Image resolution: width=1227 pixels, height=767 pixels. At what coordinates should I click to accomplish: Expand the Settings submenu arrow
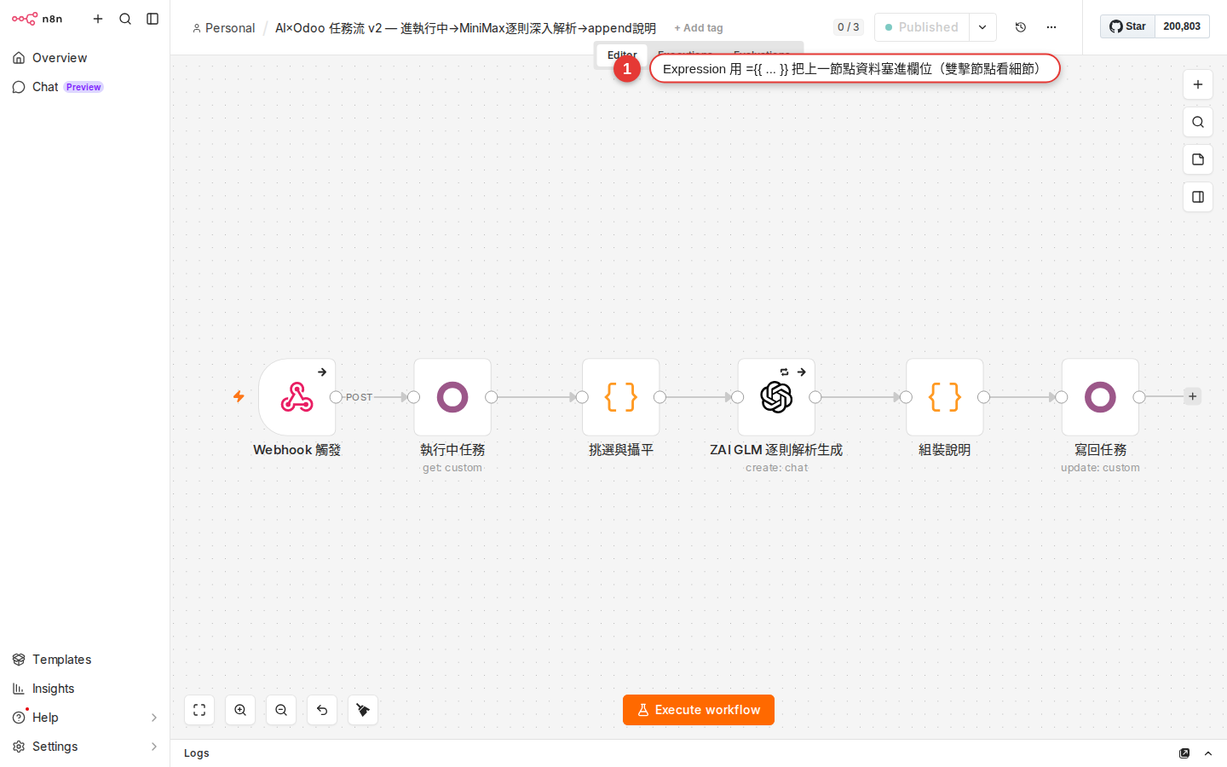click(154, 747)
